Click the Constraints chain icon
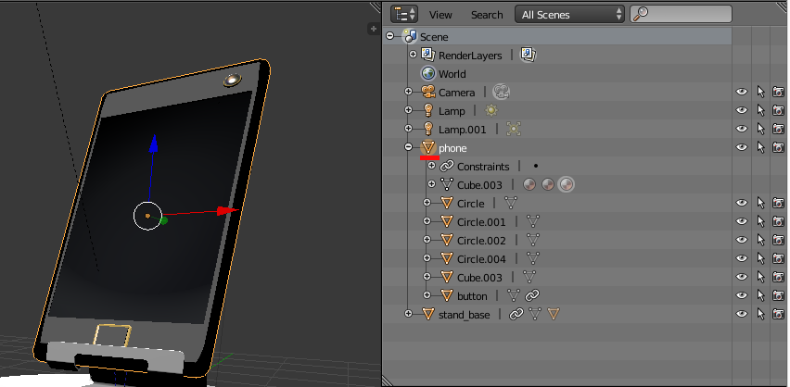Screen dimensions: 790x387 coord(447,166)
